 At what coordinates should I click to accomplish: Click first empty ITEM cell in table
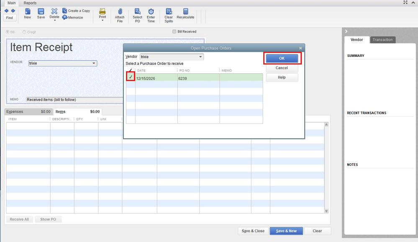coord(28,126)
